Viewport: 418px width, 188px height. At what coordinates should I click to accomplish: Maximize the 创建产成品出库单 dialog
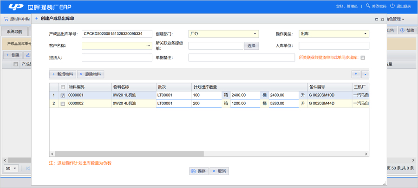point(376,19)
